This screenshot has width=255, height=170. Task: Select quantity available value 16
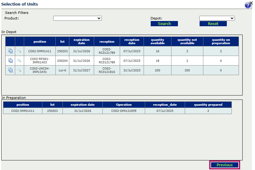(158, 51)
